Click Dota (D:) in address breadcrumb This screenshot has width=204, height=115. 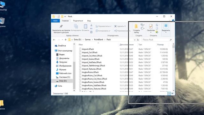pyautogui.click(x=77, y=40)
